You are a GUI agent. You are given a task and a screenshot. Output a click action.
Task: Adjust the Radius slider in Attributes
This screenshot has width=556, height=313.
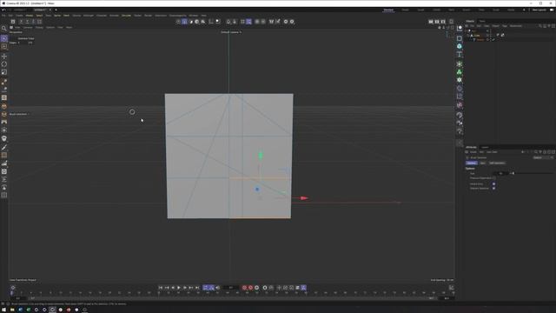point(531,174)
